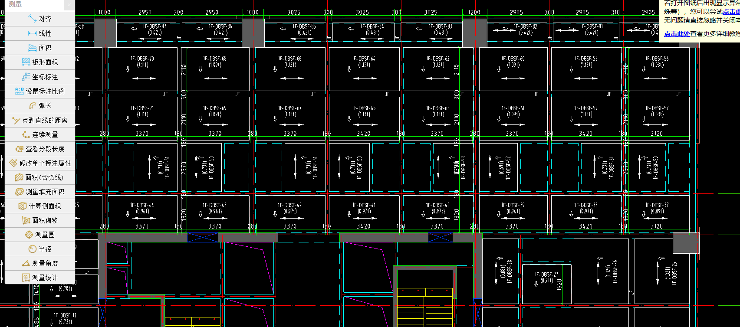Open 查看分段长度 segment length view
This screenshot has height=327, width=740.
(40, 149)
